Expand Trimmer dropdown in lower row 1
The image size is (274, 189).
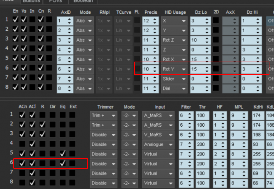click(103, 115)
